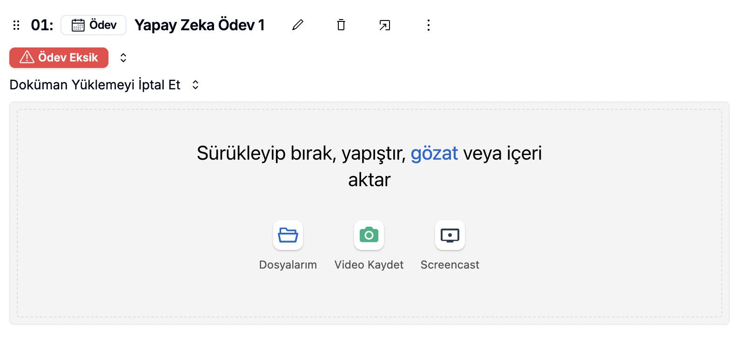
Task: Delete assignment with trash icon
Action: coord(341,25)
